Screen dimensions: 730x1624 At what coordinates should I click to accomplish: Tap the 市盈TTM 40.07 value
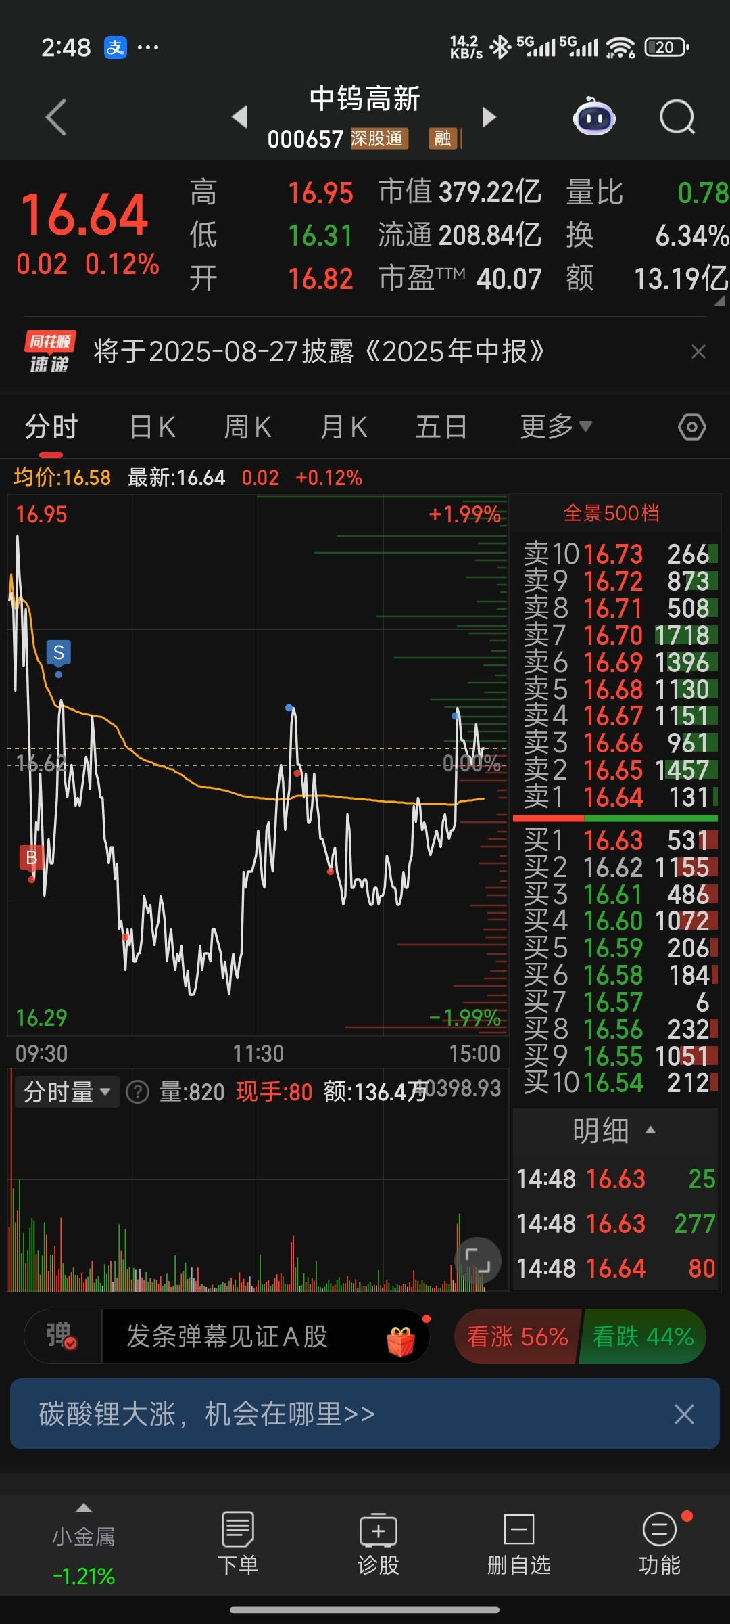[509, 279]
